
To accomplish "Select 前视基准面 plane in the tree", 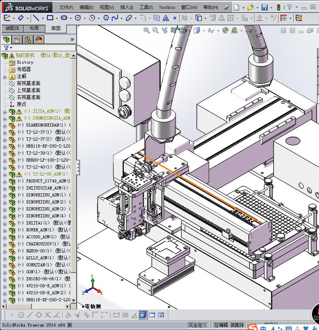I will pos(28,83).
